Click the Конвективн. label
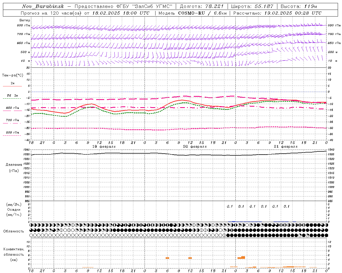Image resolution: width=342 pixels, height=273 pixels. pos(14,249)
